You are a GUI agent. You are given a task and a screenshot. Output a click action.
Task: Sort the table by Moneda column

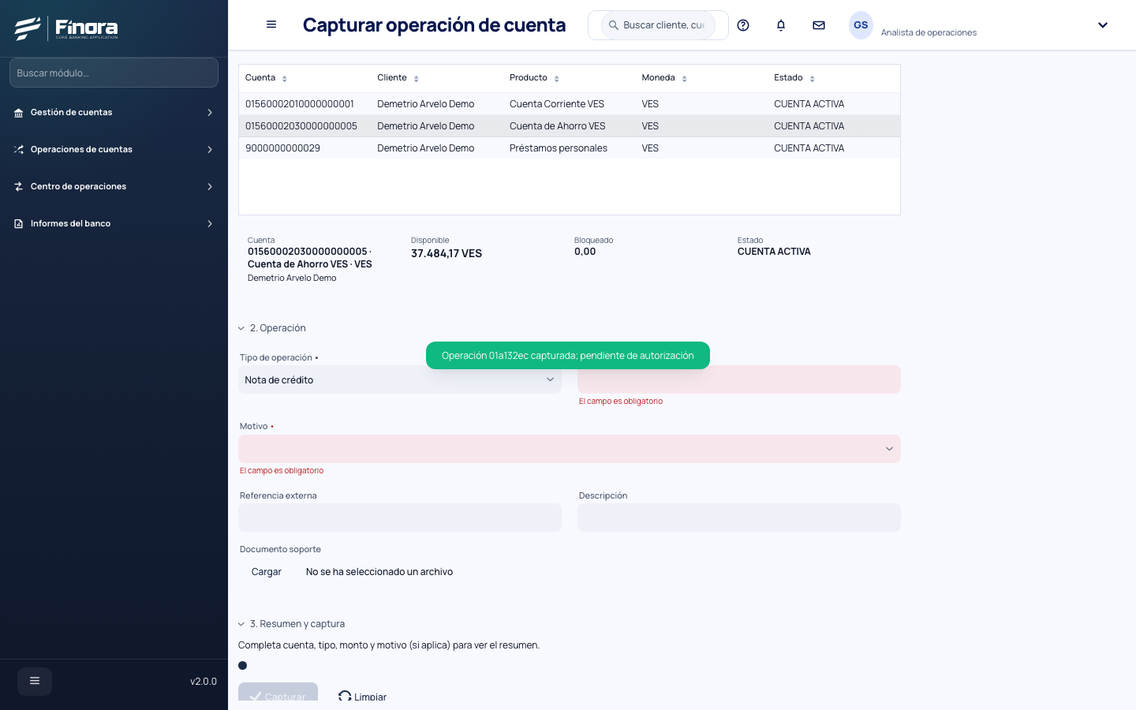pyautogui.click(x=684, y=78)
